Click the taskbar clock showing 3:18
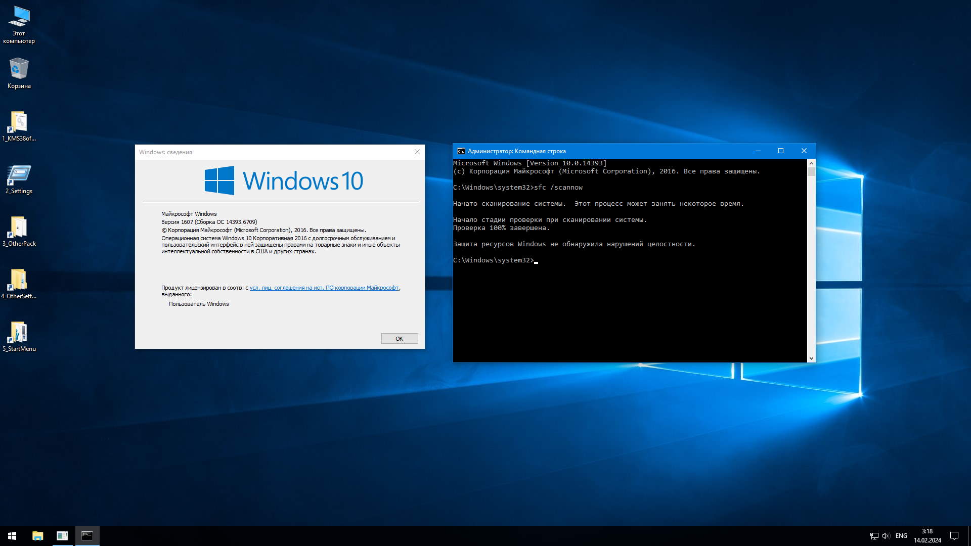This screenshot has height=546, width=971. (x=927, y=535)
